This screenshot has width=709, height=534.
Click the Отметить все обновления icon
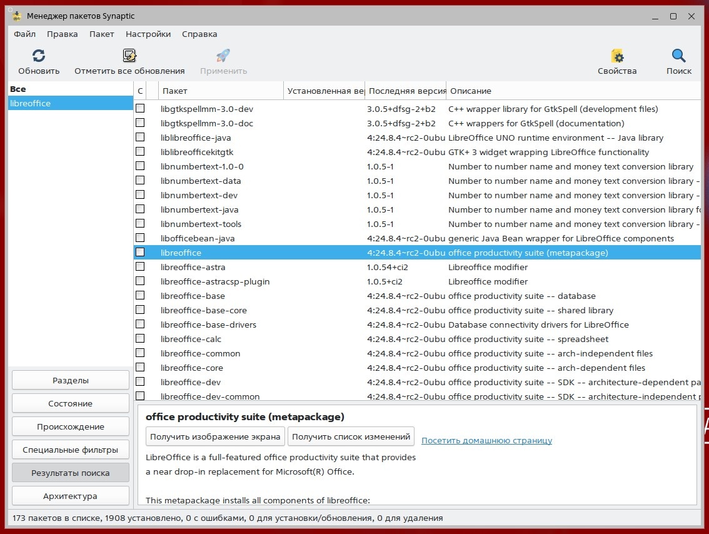click(x=130, y=56)
